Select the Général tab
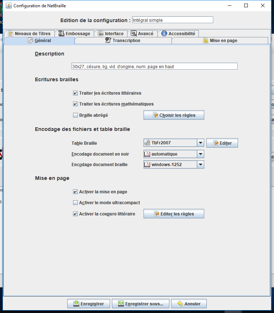The image size is (274, 313). [x=40, y=41]
